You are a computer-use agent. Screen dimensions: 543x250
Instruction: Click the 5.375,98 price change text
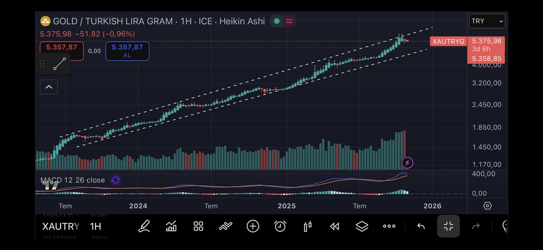pyautogui.click(x=87, y=34)
